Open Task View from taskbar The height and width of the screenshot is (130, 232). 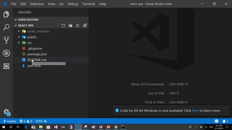pos(18,127)
